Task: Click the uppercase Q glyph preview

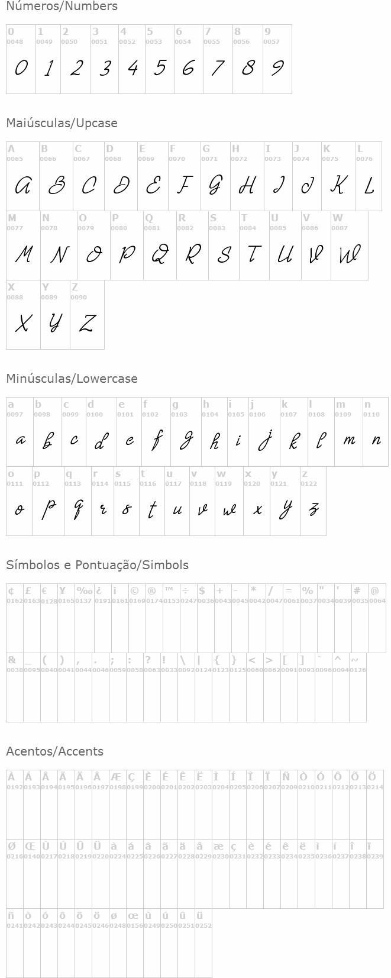Action: pos(159,254)
